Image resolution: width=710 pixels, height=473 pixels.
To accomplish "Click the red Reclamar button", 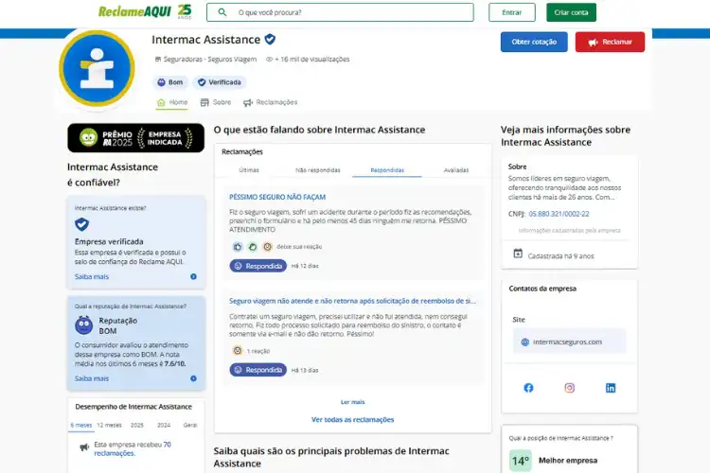I will (x=610, y=42).
